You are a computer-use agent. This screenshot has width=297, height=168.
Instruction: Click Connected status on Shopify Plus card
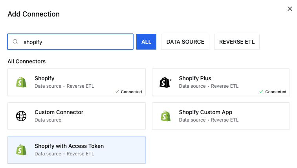(x=273, y=92)
